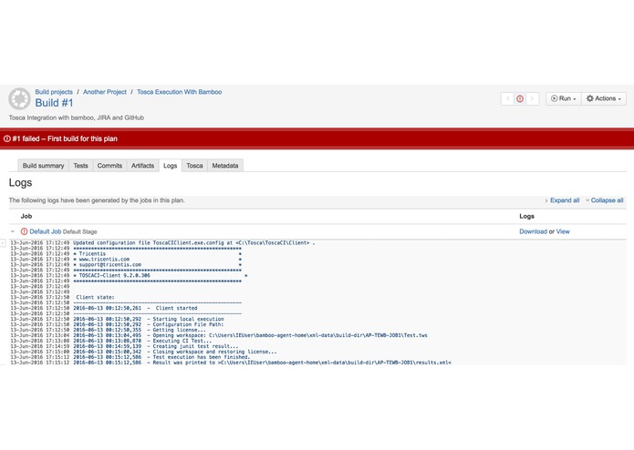Switch to the Tests tab

80,166
